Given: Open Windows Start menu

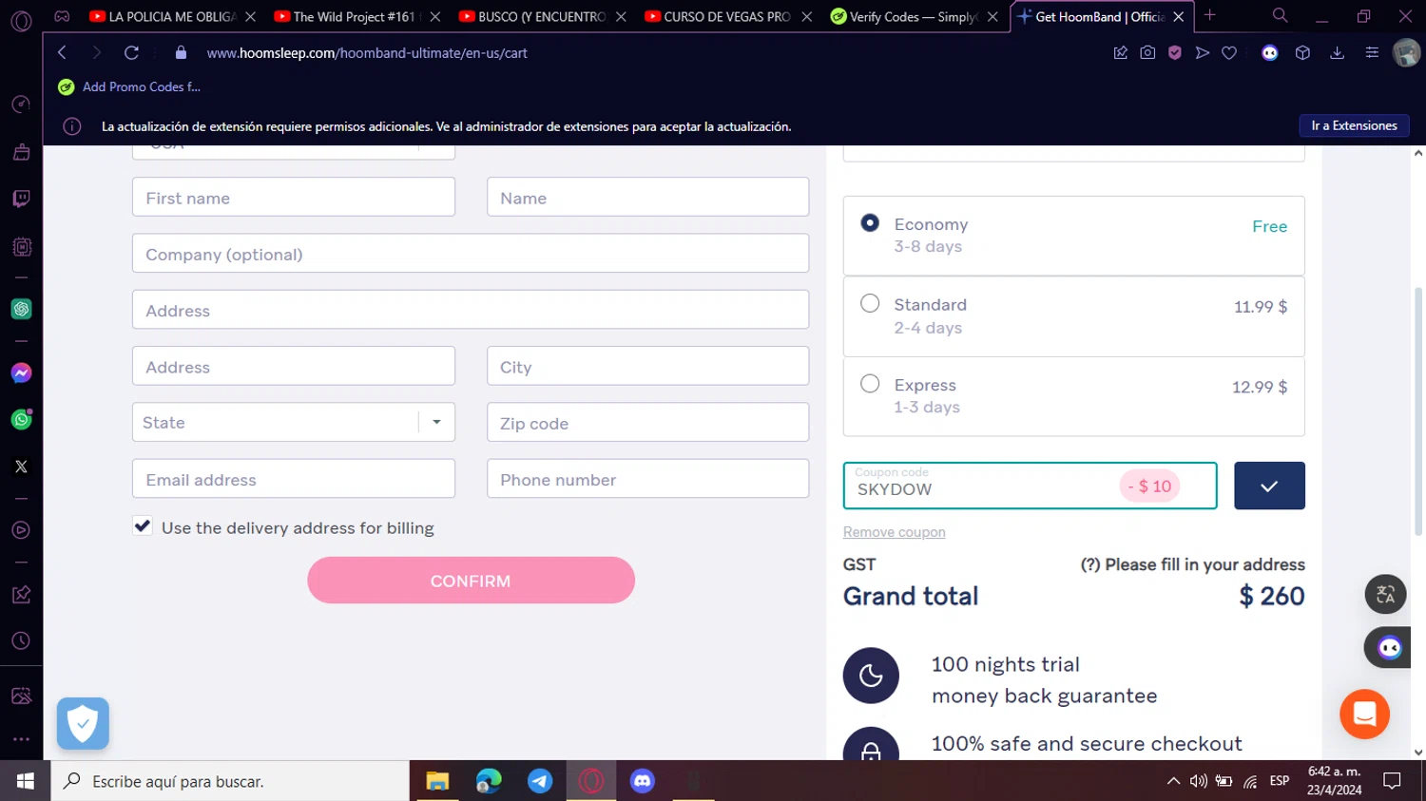Looking at the screenshot, I should (x=25, y=781).
